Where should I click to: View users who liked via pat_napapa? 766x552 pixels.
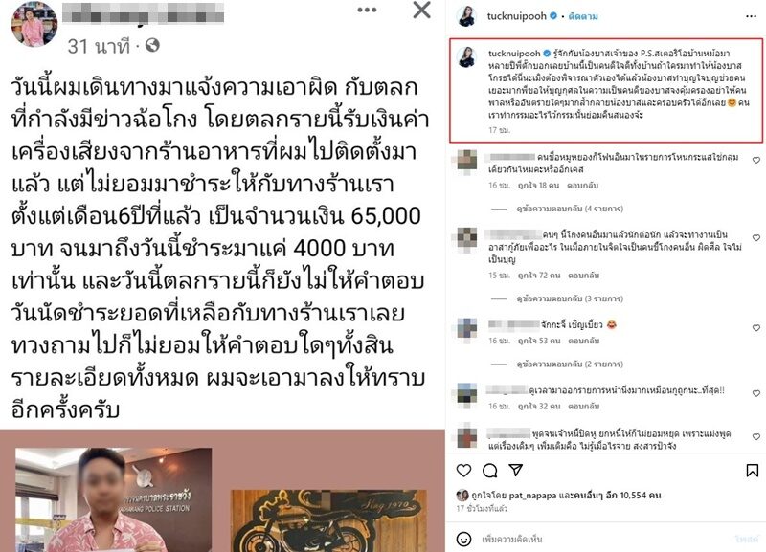tap(532, 495)
